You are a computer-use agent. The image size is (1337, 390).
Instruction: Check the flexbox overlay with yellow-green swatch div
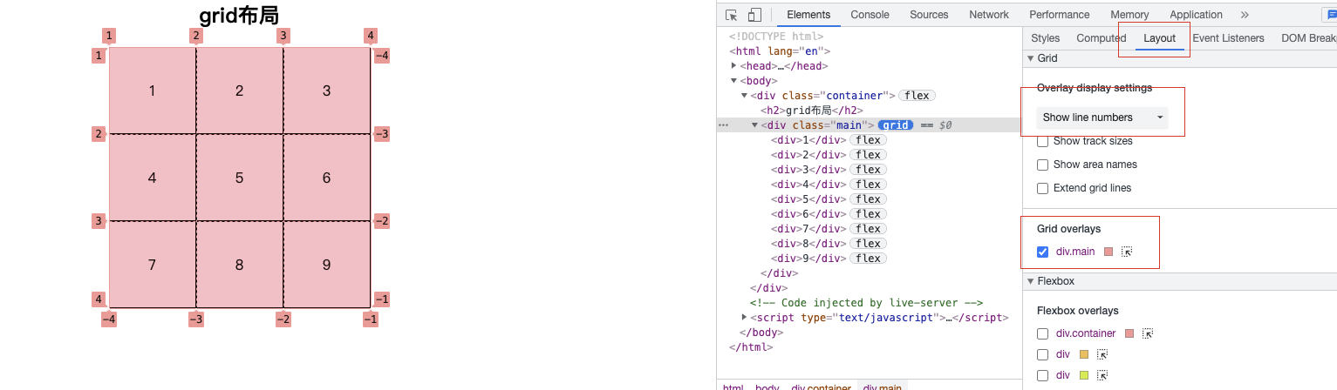coord(1042,375)
